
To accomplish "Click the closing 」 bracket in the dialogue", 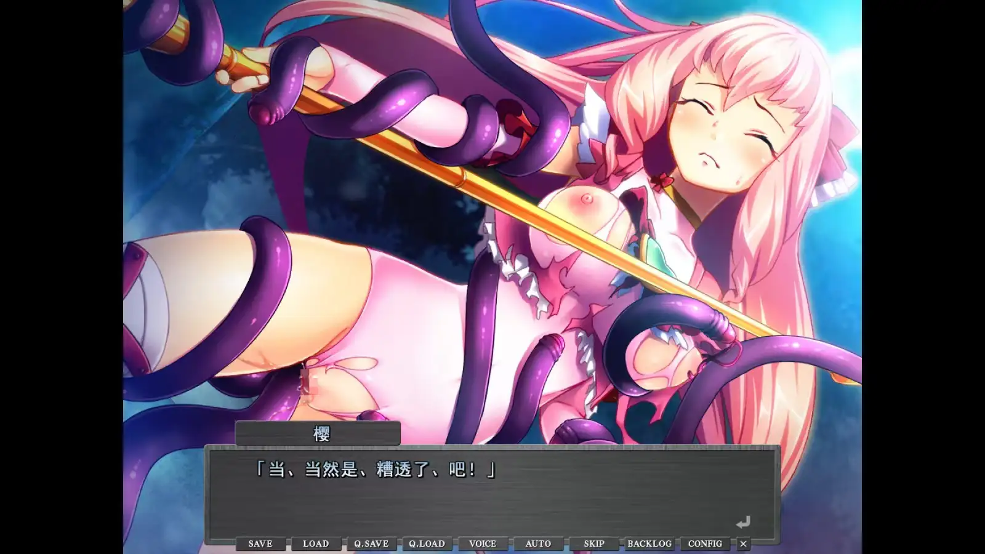I will point(490,470).
